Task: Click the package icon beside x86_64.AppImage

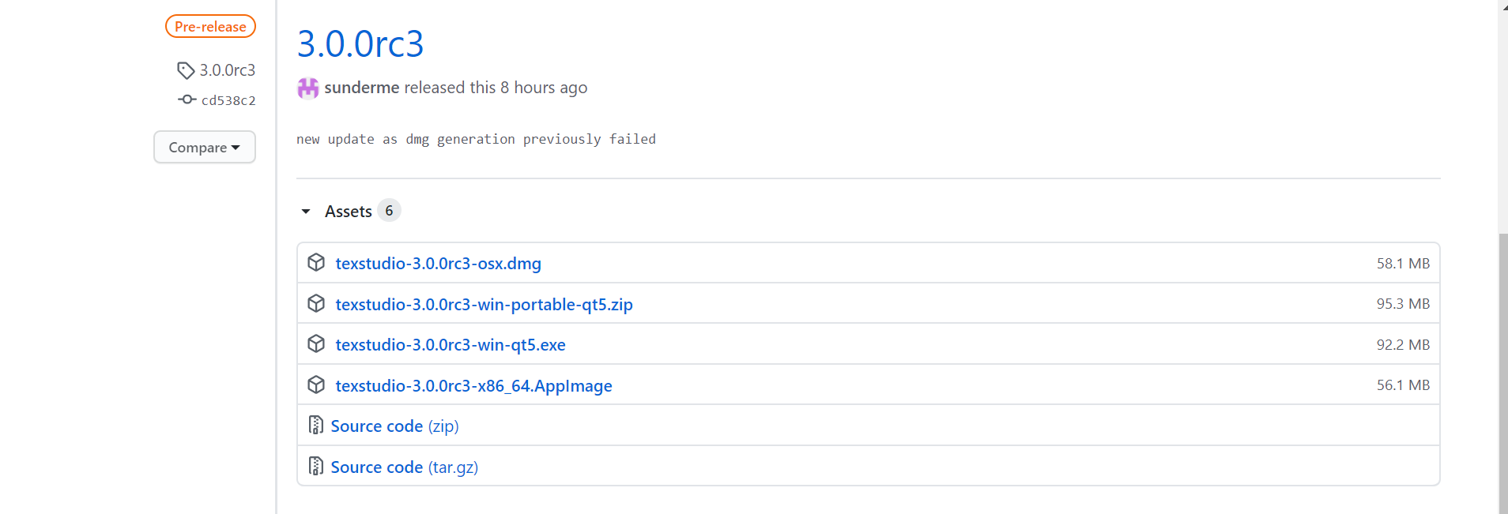Action: (x=316, y=385)
